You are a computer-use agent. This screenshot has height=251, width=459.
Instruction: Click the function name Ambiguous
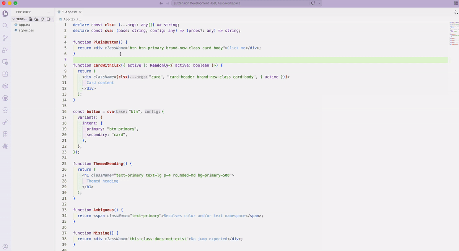pyautogui.click(x=104, y=210)
